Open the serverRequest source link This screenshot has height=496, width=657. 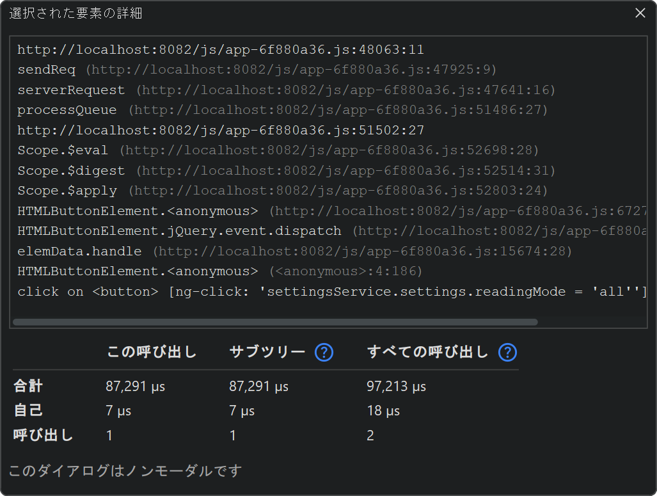tap(345, 90)
